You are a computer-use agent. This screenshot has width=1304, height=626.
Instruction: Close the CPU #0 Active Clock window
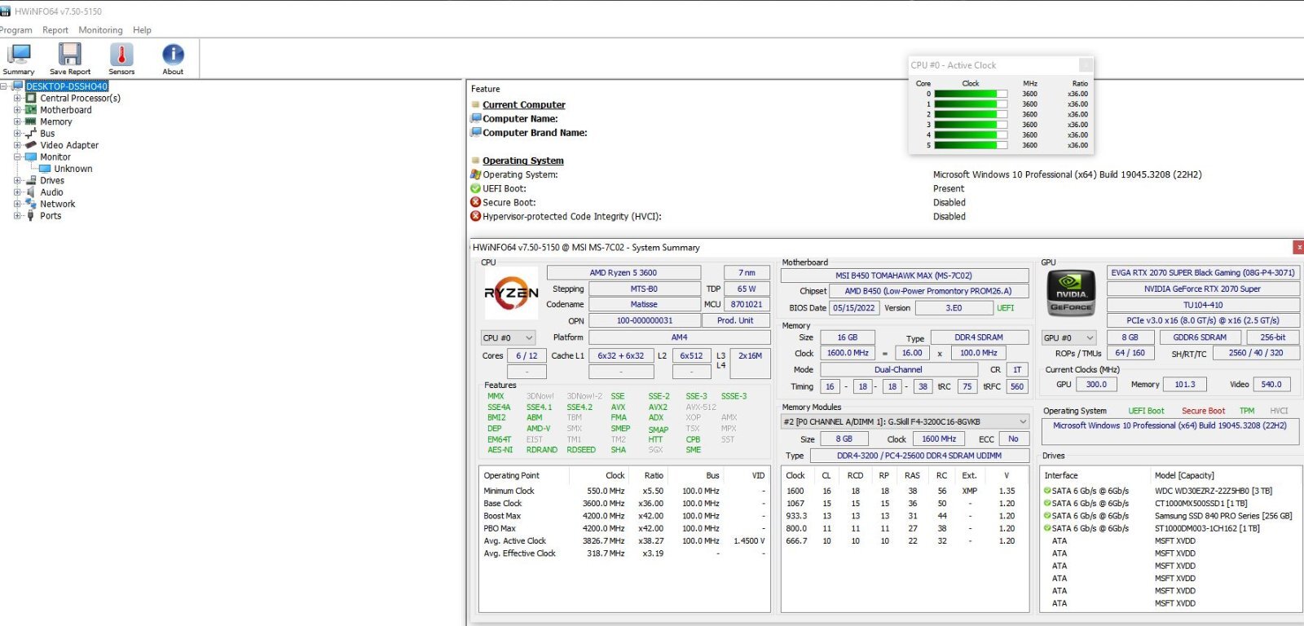[1086, 65]
